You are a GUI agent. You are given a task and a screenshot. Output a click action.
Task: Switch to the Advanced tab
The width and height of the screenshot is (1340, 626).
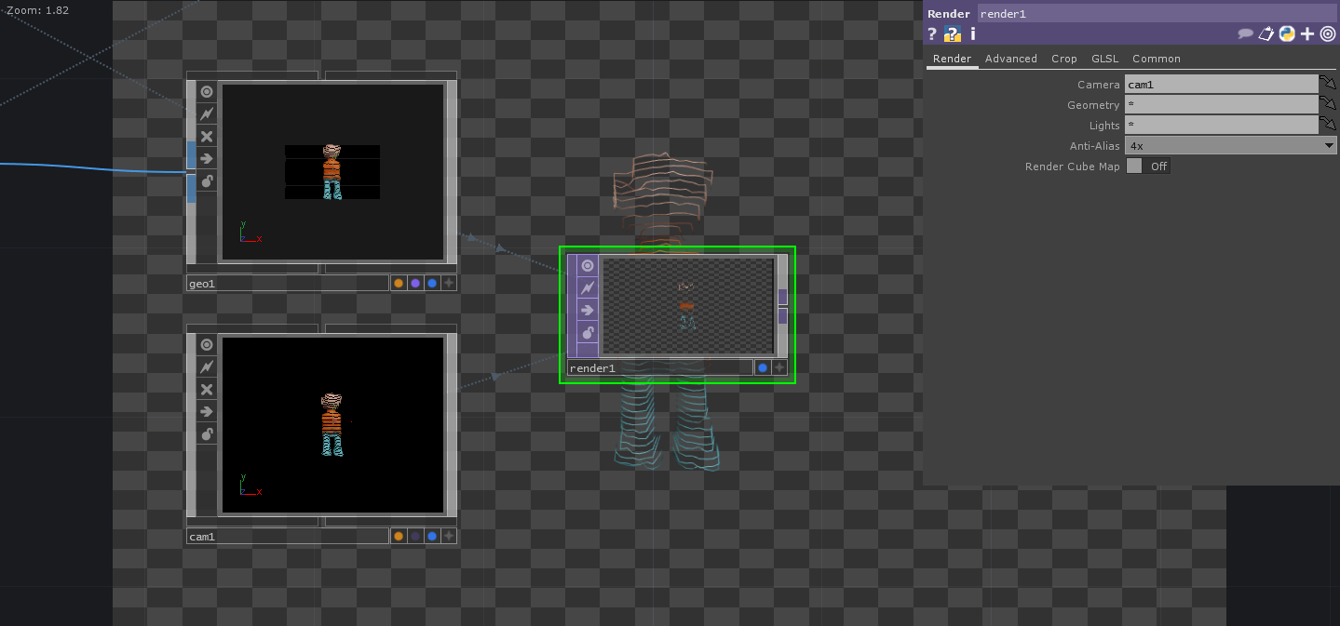click(x=1010, y=59)
